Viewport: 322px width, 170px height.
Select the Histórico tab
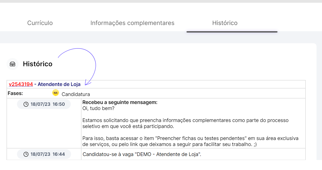pyautogui.click(x=225, y=23)
